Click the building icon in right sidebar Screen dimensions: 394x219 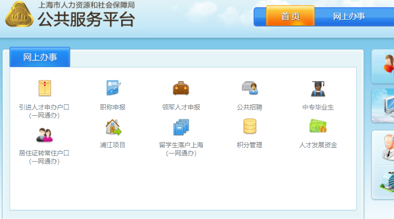tap(387, 182)
